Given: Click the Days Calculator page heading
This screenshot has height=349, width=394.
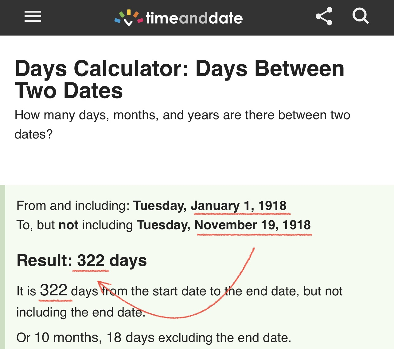Looking at the screenshot, I should click(x=179, y=79).
